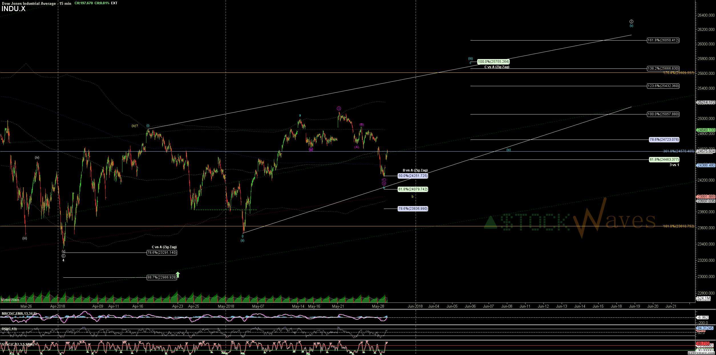Click the MACD(C,EMA,13,34,8) study label
This screenshot has height=355, width=716.
19,314
